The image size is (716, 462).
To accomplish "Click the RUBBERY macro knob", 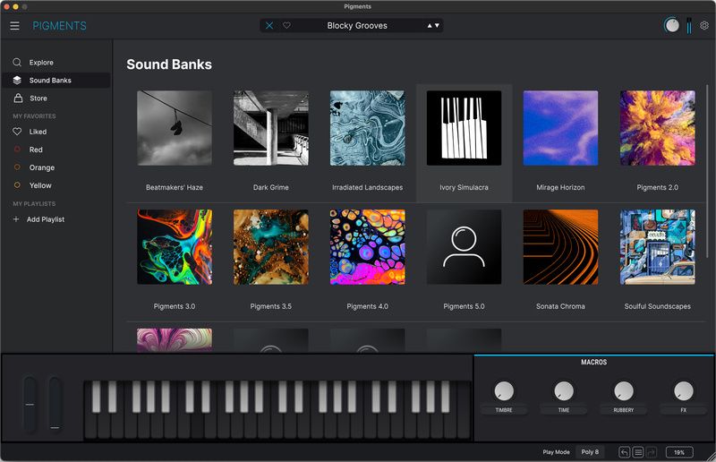I will click(623, 391).
